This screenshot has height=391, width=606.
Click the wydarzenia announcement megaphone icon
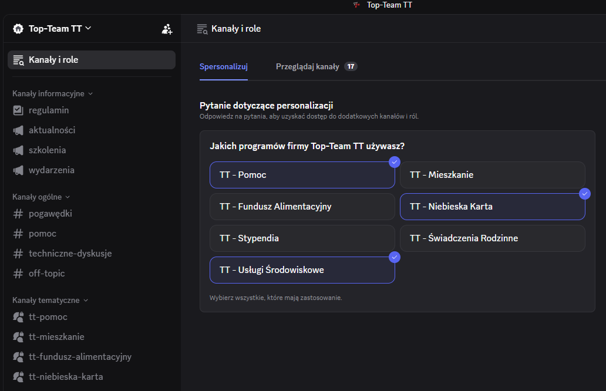pyautogui.click(x=18, y=170)
